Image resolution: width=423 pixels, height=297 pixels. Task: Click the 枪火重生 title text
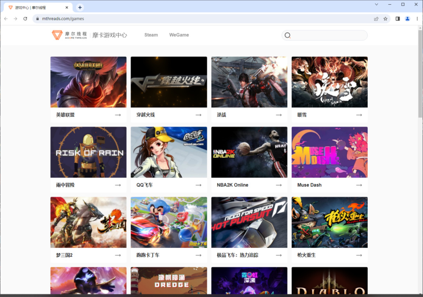coord(306,255)
